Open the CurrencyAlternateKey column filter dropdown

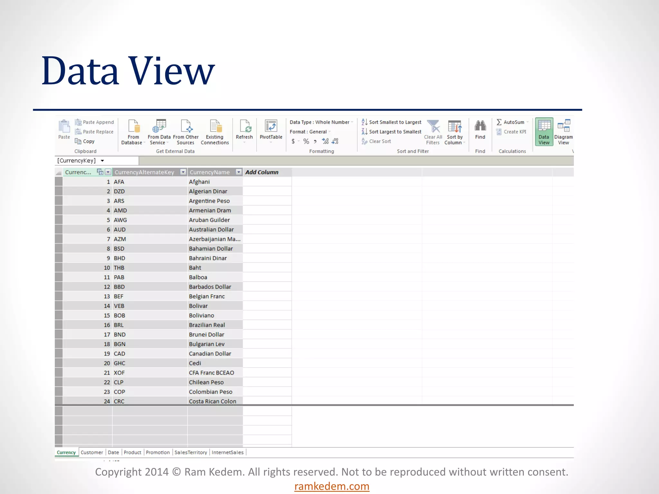183,172
